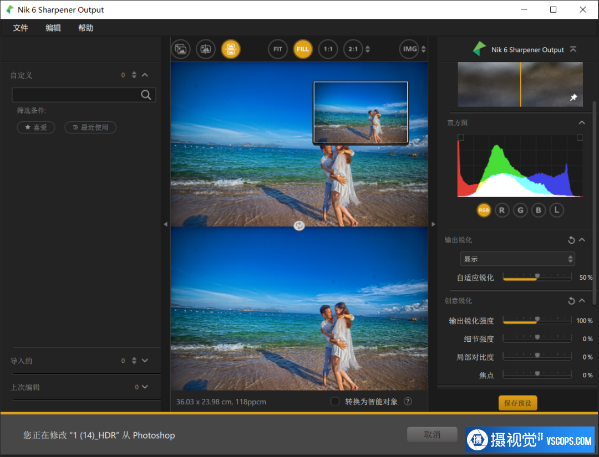
Task: Set zoom to FILL
Action: (303, 49)
